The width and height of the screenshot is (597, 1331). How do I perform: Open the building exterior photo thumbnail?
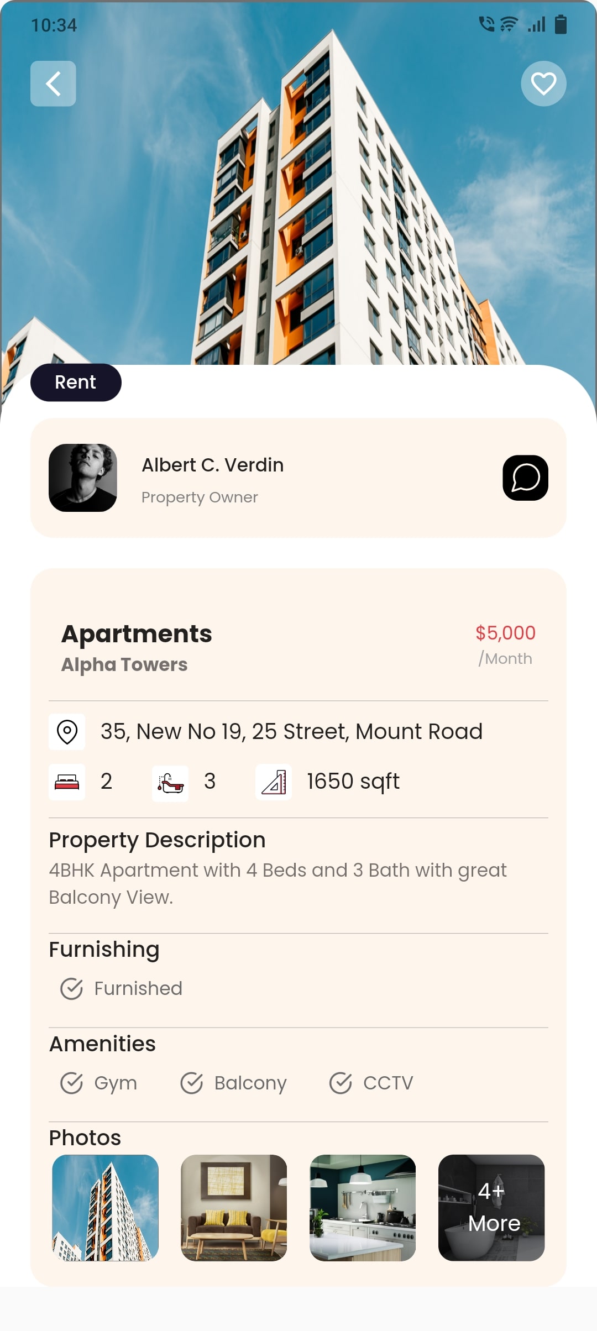(105, 1208)
